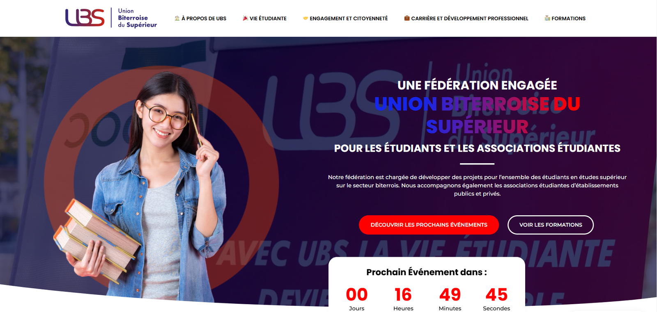Click the UBS logo in the header
The image size is (657, 312).
(x=85, y=18)
